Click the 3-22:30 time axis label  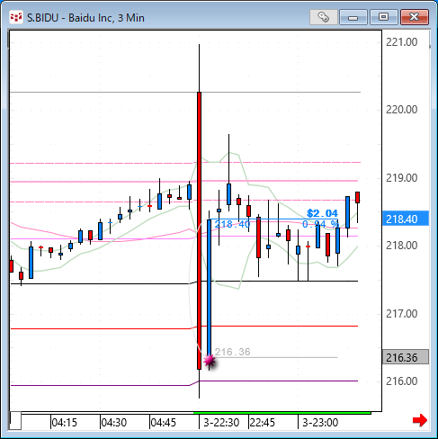(221, 423)
